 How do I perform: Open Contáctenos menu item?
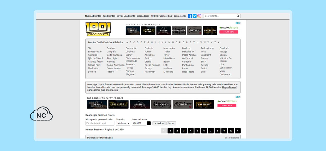point(180,16)
